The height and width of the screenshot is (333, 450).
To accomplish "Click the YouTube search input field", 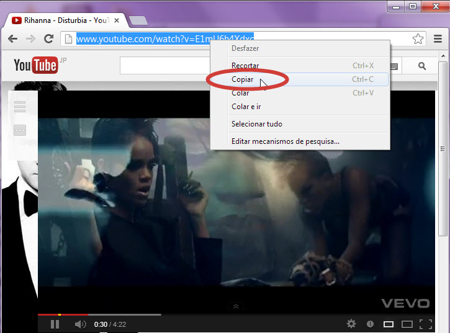I will (x=165, y=66).
